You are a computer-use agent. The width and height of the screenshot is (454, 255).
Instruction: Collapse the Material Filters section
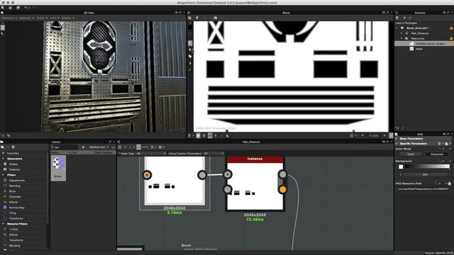(x=3, y=224)
